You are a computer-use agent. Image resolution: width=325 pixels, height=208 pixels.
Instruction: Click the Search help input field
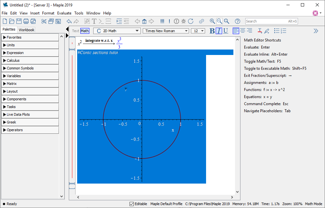272,21
